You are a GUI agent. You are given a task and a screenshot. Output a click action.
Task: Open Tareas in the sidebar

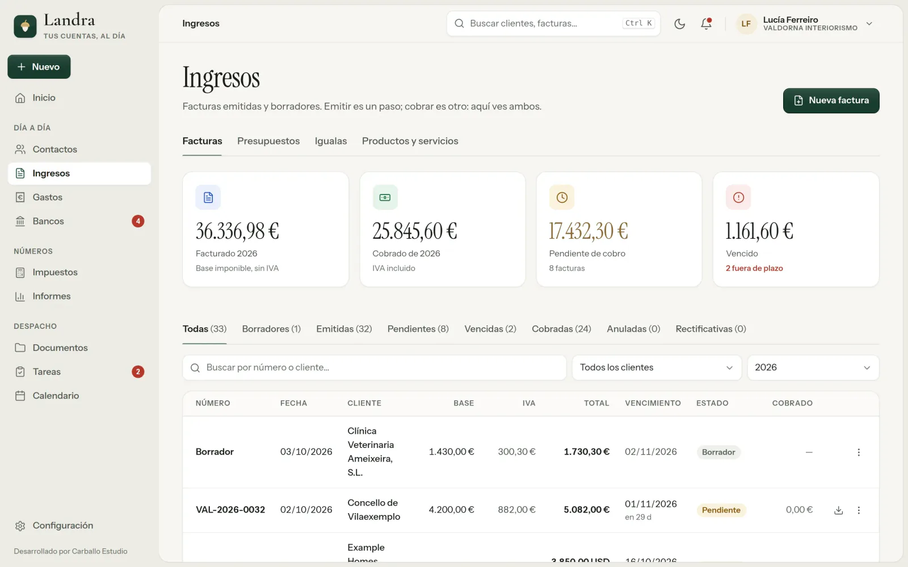pyautogui.click(x=79, y=372)
